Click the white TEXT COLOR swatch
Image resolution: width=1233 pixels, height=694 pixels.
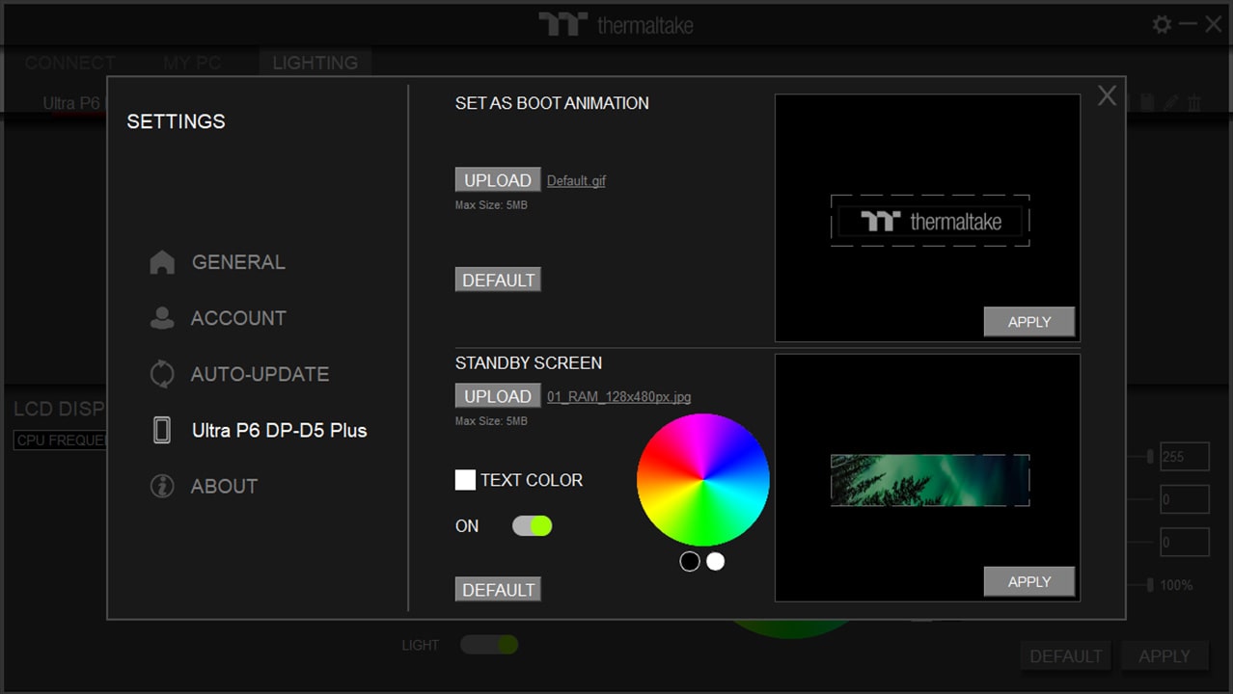(x=465, y=480)
